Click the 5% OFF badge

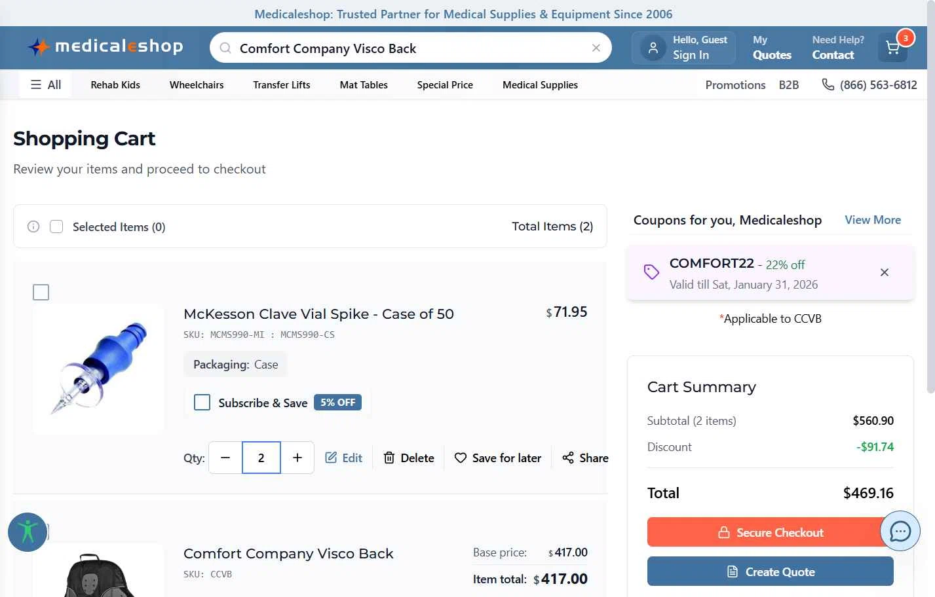(x=338, y=402)
